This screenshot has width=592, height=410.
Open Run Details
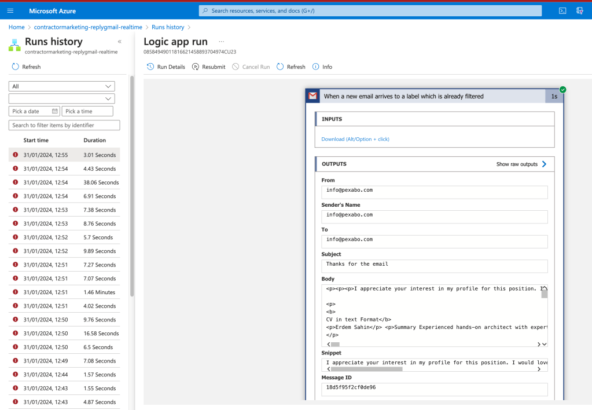[166, 67]
